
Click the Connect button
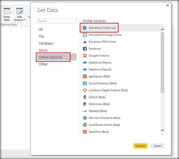pyautogui.click(x=141, y=146)
